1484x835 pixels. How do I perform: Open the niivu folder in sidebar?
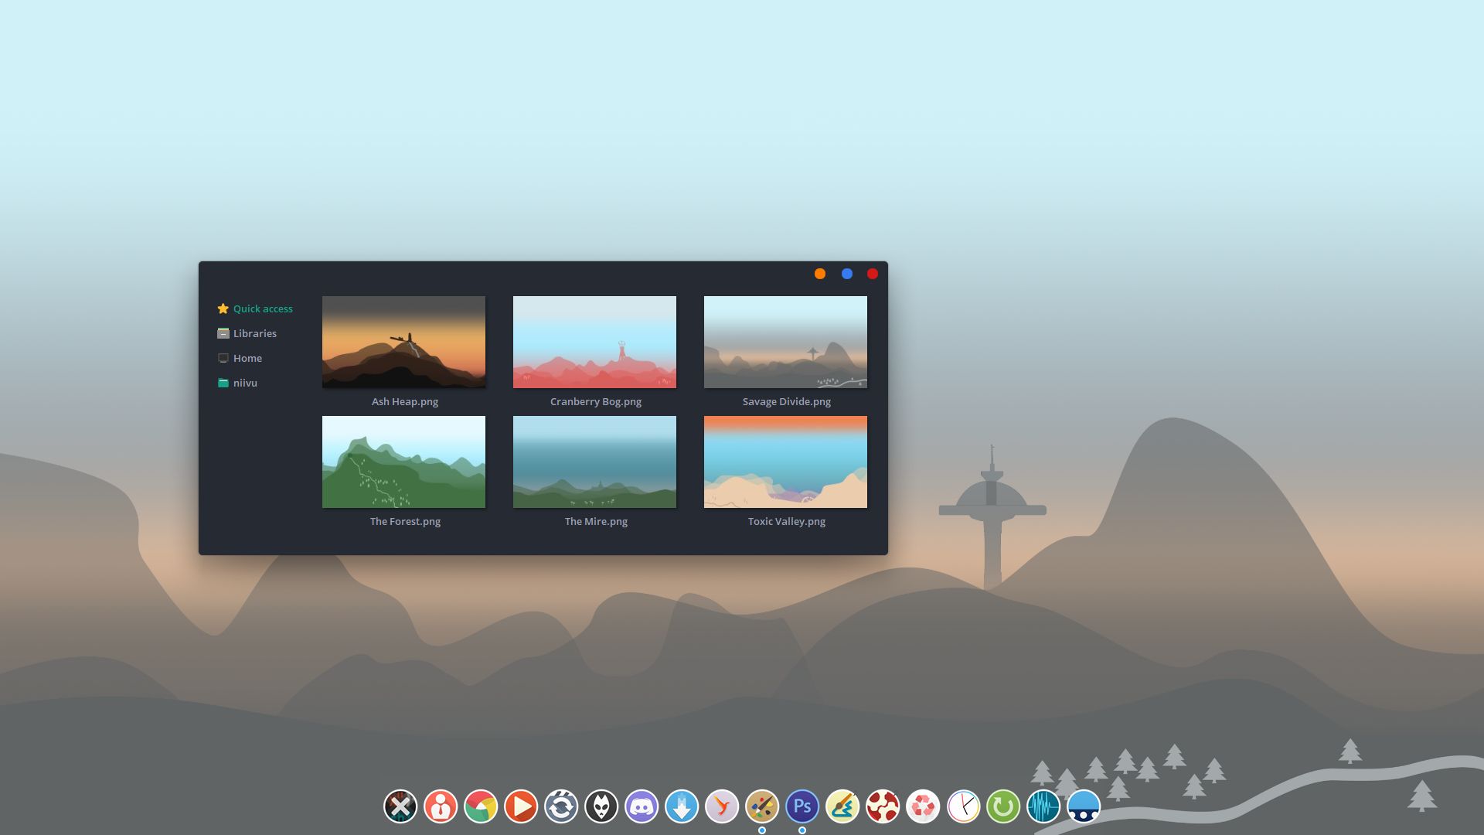click(245, 383)
